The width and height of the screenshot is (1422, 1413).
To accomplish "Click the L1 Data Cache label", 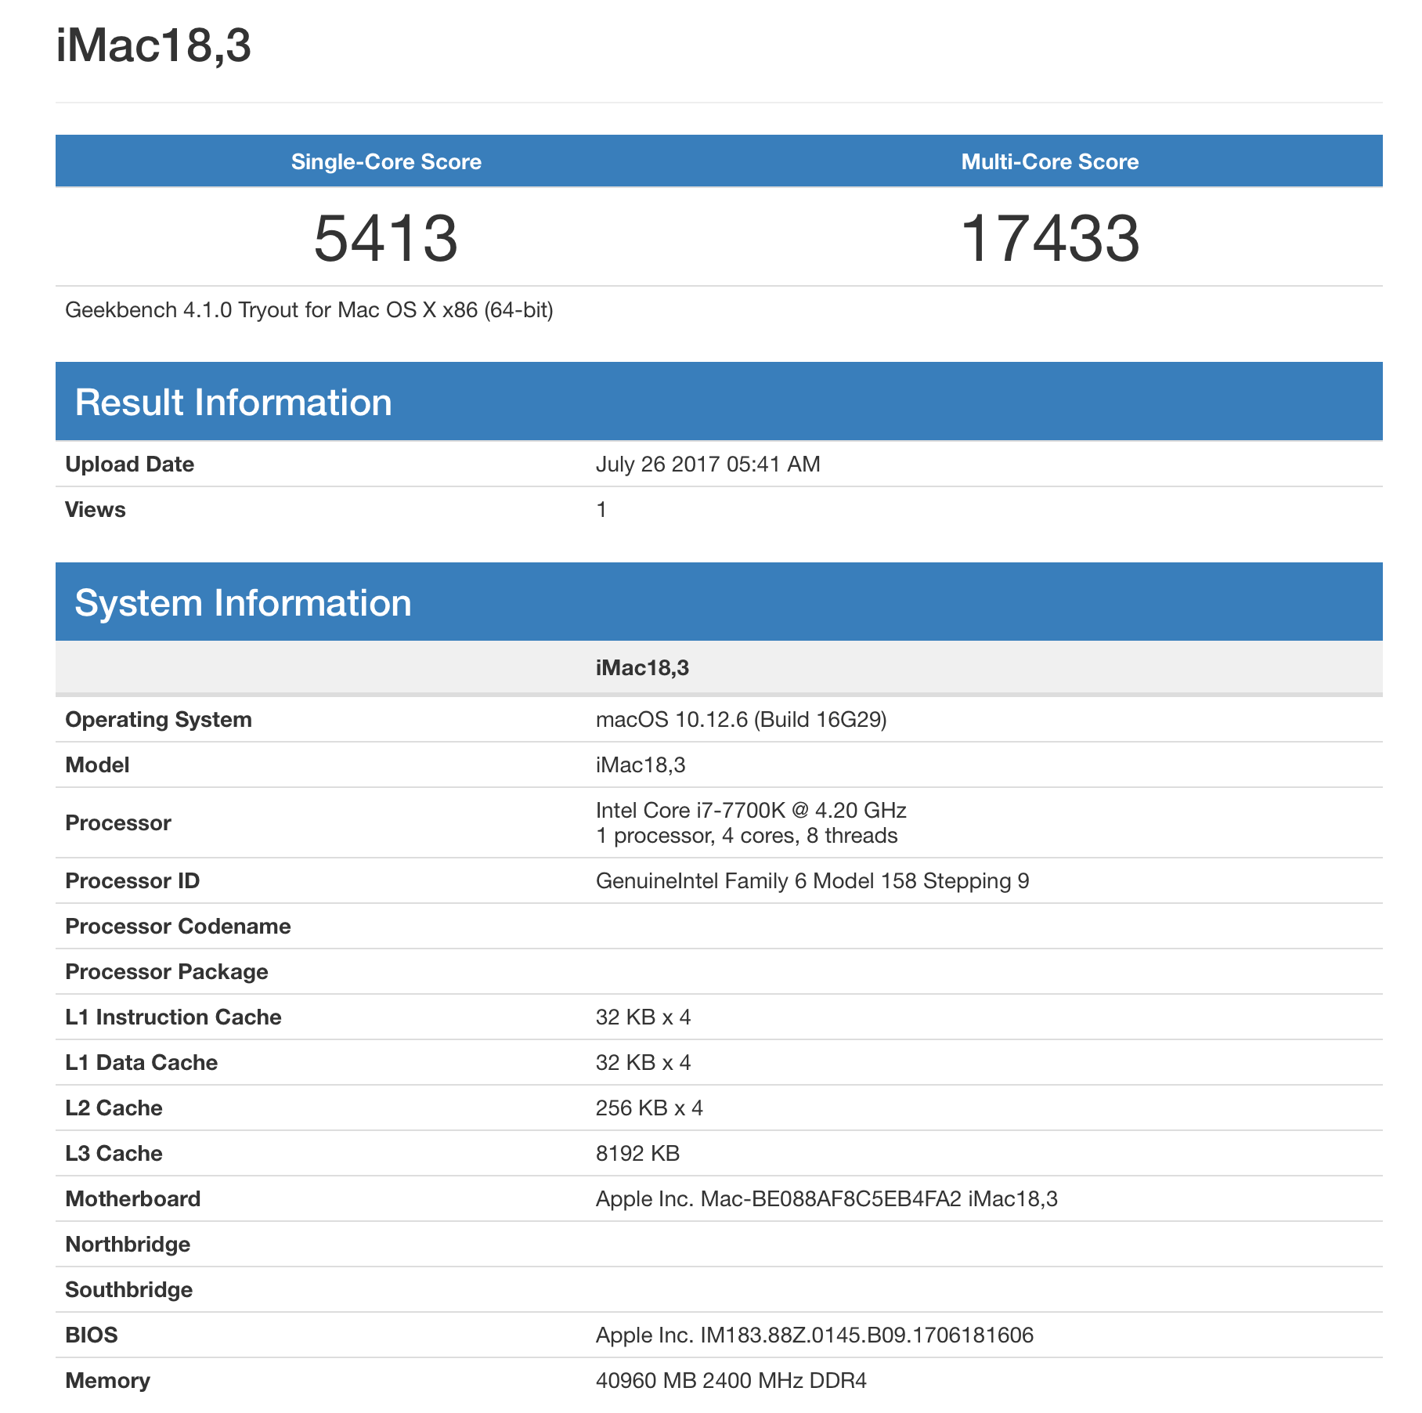I will 142,1062.
